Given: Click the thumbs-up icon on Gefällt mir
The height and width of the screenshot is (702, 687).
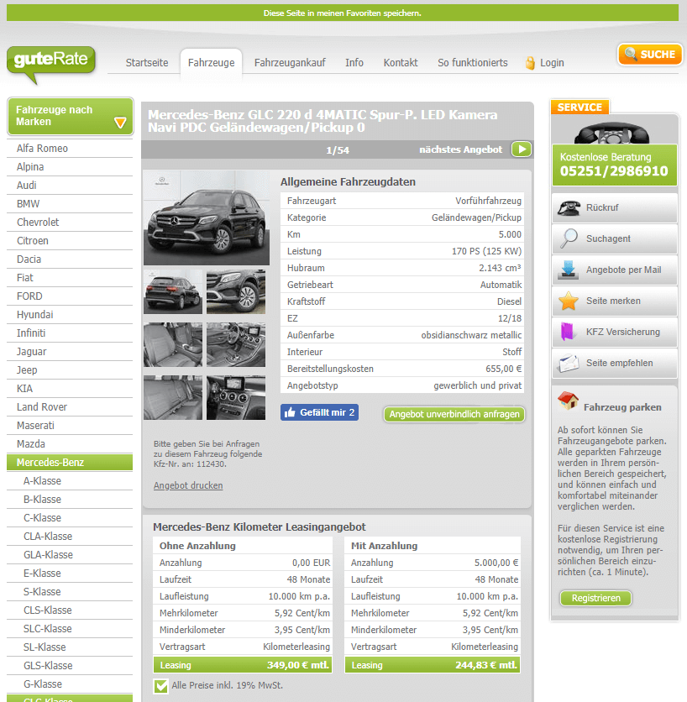Looking at the screenshot, I should [x=290, y=412].
